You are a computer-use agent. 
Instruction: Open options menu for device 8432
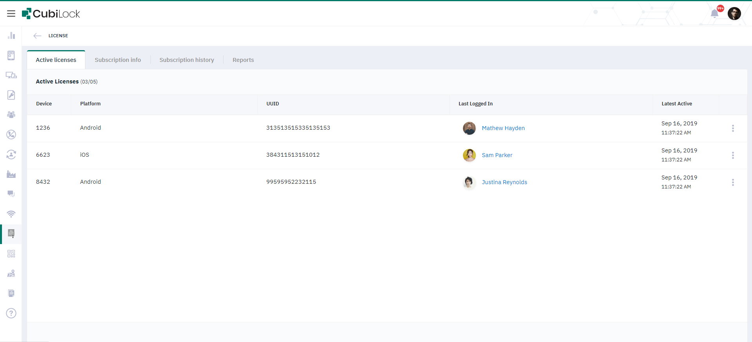click(733, 182)
